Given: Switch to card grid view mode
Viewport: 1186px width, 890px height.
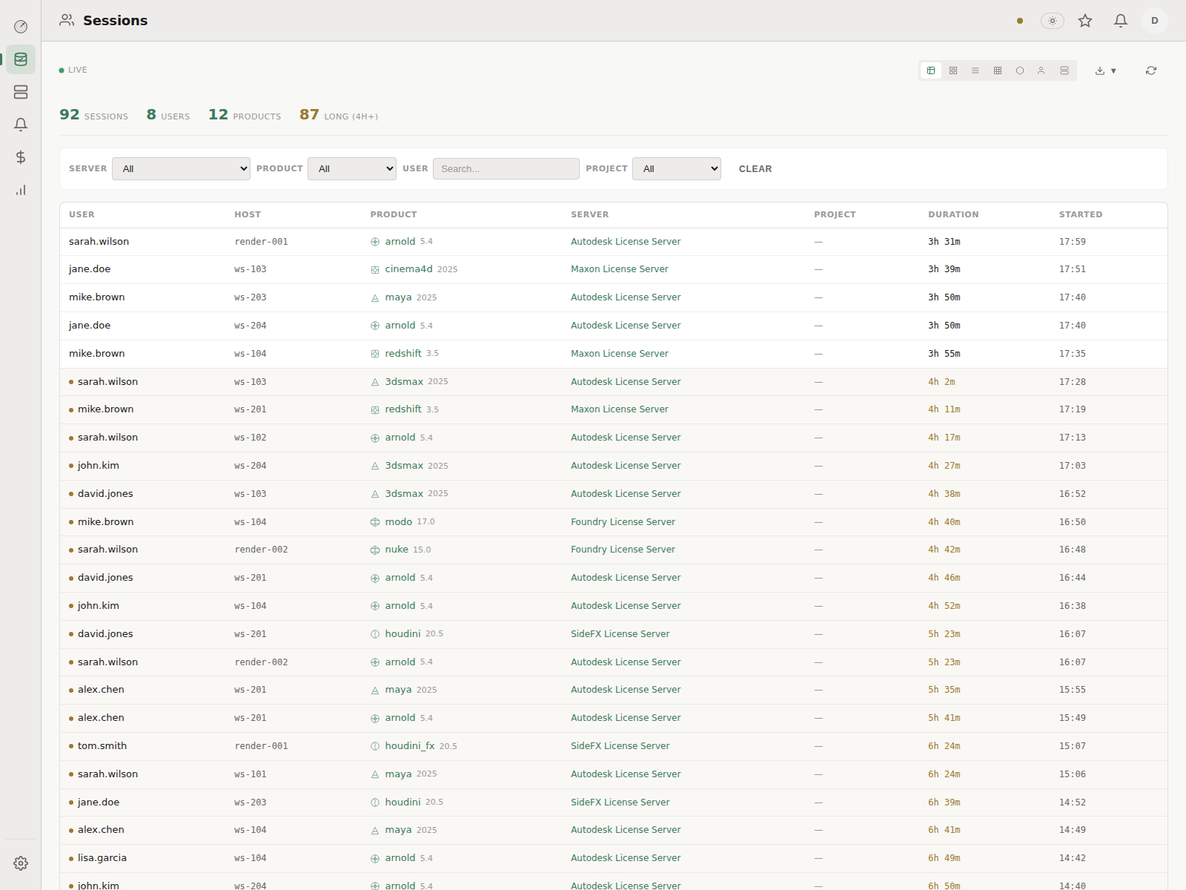Looking at the screenshot, I should coord(953,70).
